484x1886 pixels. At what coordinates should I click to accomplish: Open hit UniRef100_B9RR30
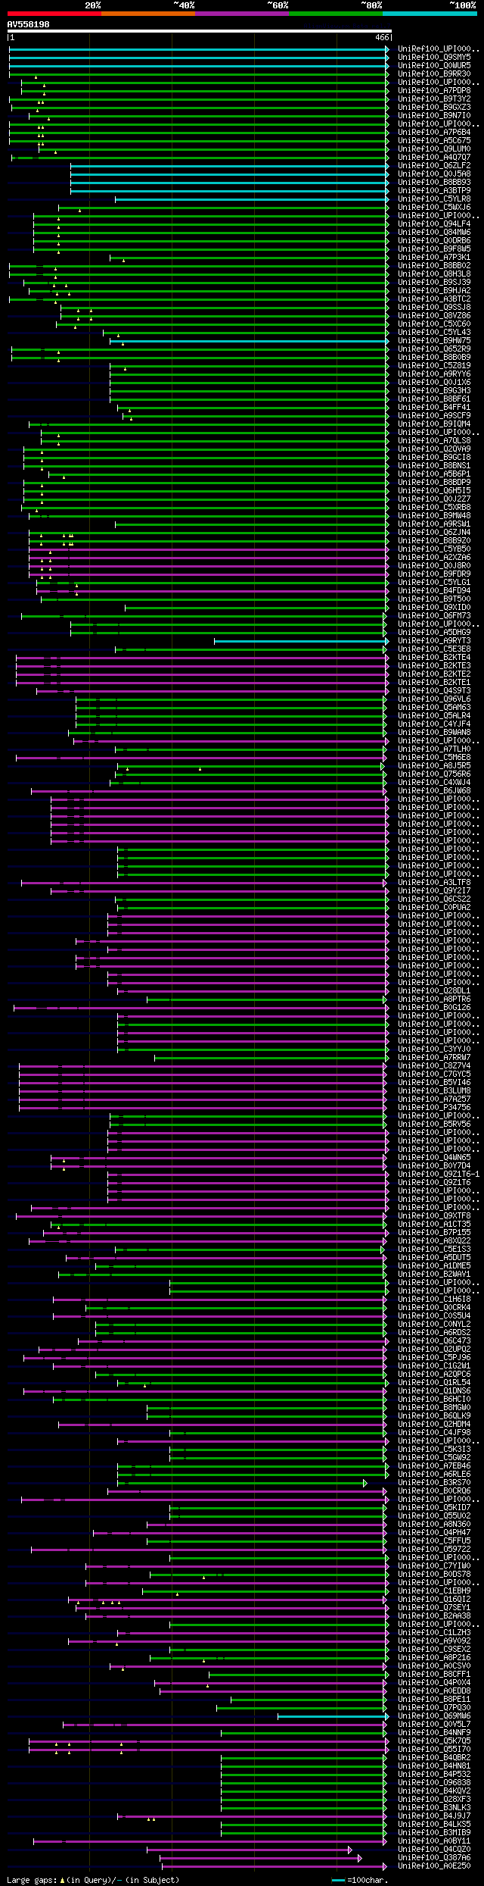(x=434, y=74)
